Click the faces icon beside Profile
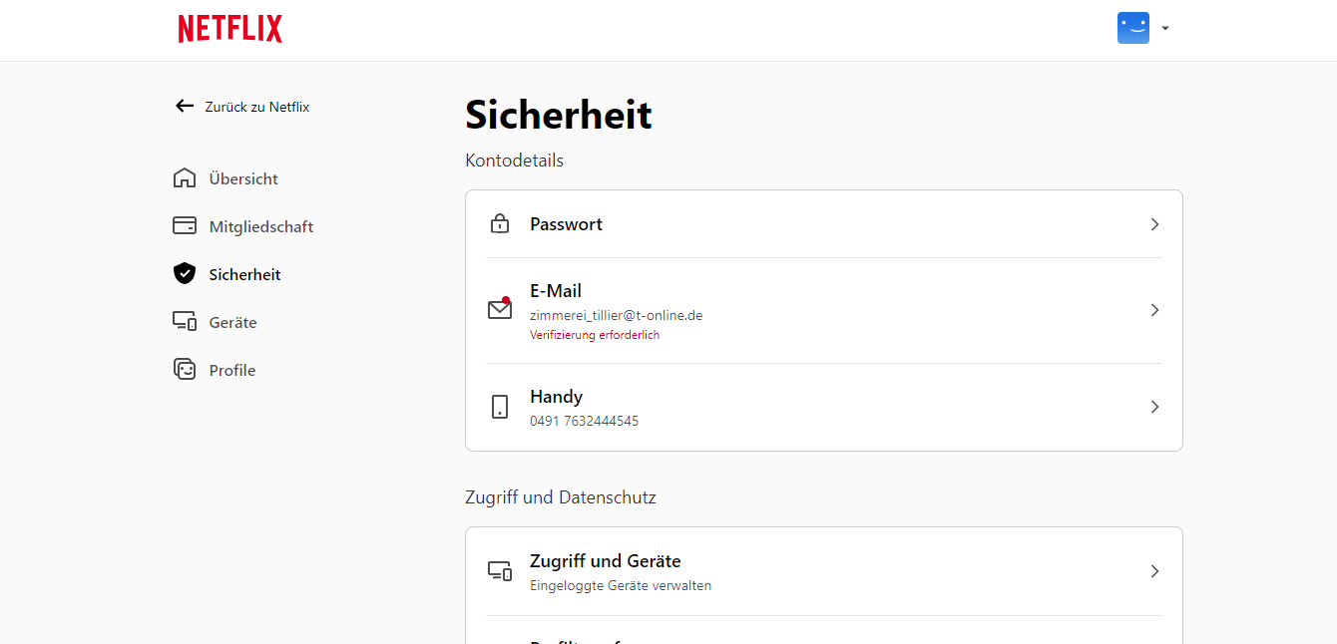The image size is (1337, 644). (185, 370)
